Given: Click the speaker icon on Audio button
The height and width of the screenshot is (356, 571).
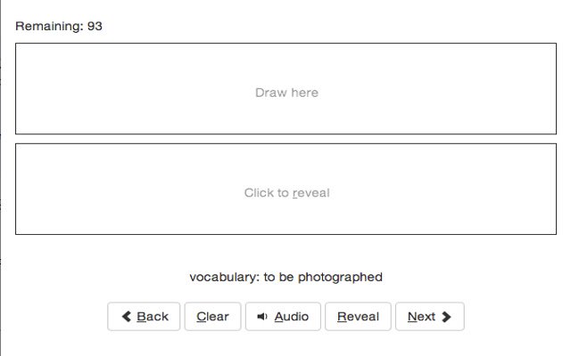Looking at the screenshot, I should click(262, 317).
